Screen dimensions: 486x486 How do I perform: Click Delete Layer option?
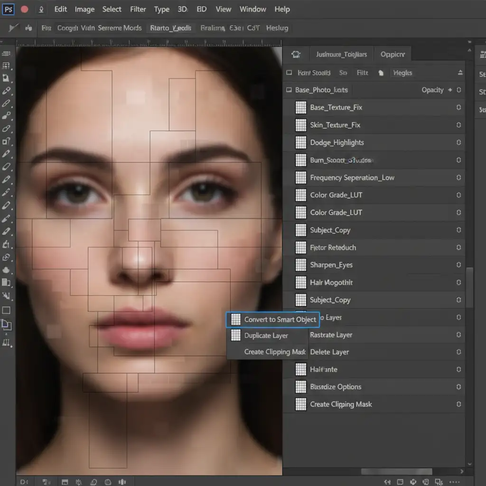click(x=329, y=352)
